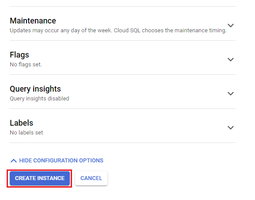Click the 'No labels set' subtitle
This screenshot has width=255, height=200.
[27, 133]
